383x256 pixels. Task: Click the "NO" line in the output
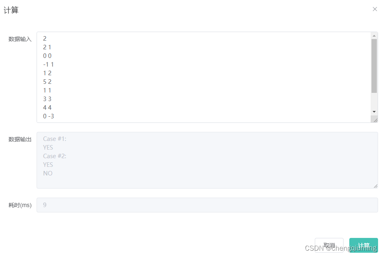(48, 173)
